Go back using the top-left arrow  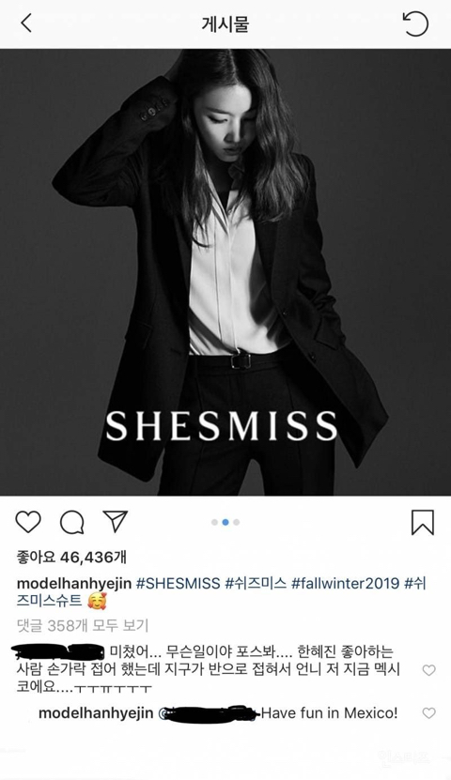point(26,23)
